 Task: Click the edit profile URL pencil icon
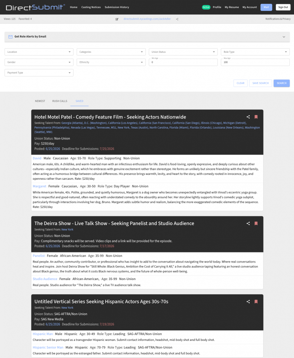[x=117, y=19]
